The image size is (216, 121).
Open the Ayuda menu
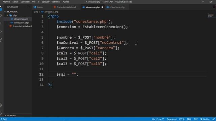66,2
